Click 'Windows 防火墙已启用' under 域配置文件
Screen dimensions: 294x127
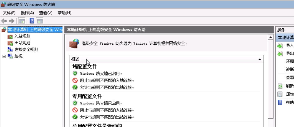[101, 73]
